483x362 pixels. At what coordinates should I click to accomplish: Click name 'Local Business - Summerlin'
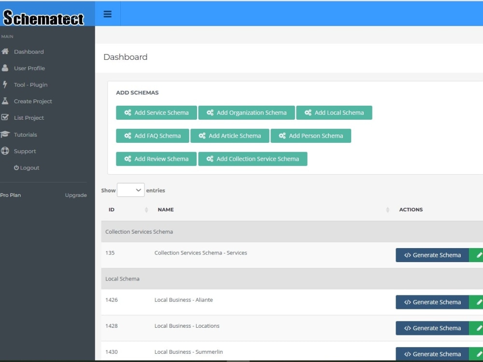(188, 352)
